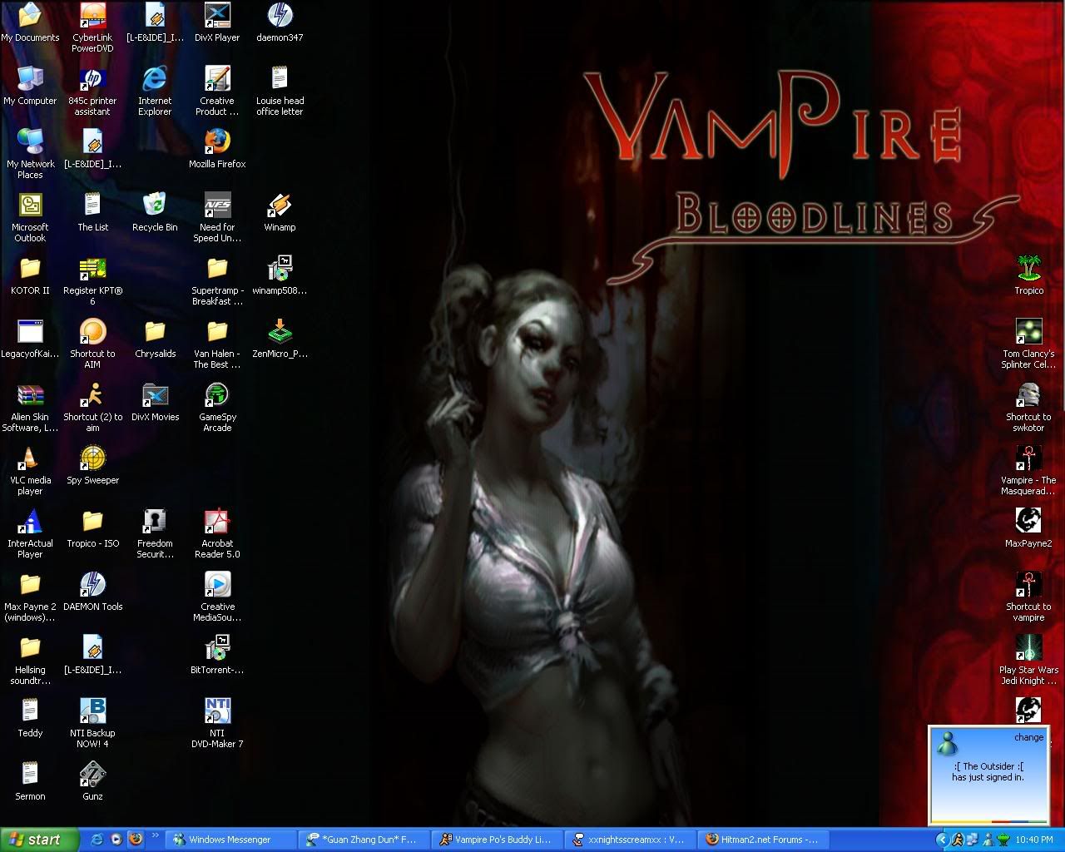Open VLC media player icon

click(30, 469)
